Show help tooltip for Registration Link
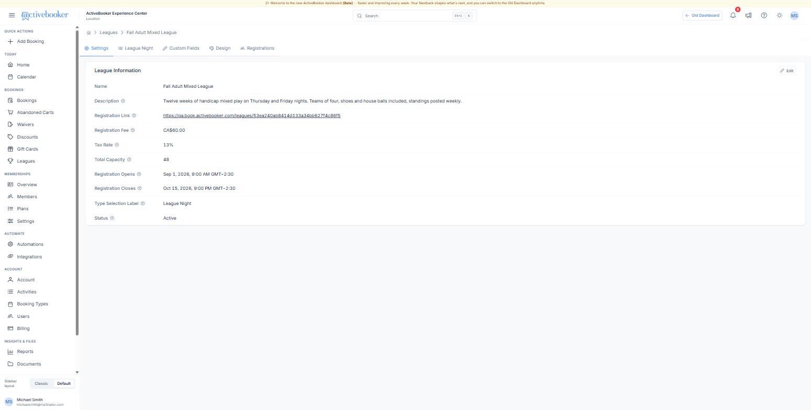The height and width of the screenshot is (410, 811). (x=134, y=116)
